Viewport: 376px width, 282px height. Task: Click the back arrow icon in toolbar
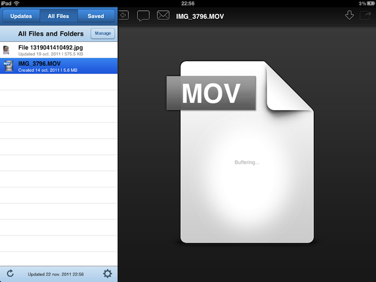coord(123,16)
